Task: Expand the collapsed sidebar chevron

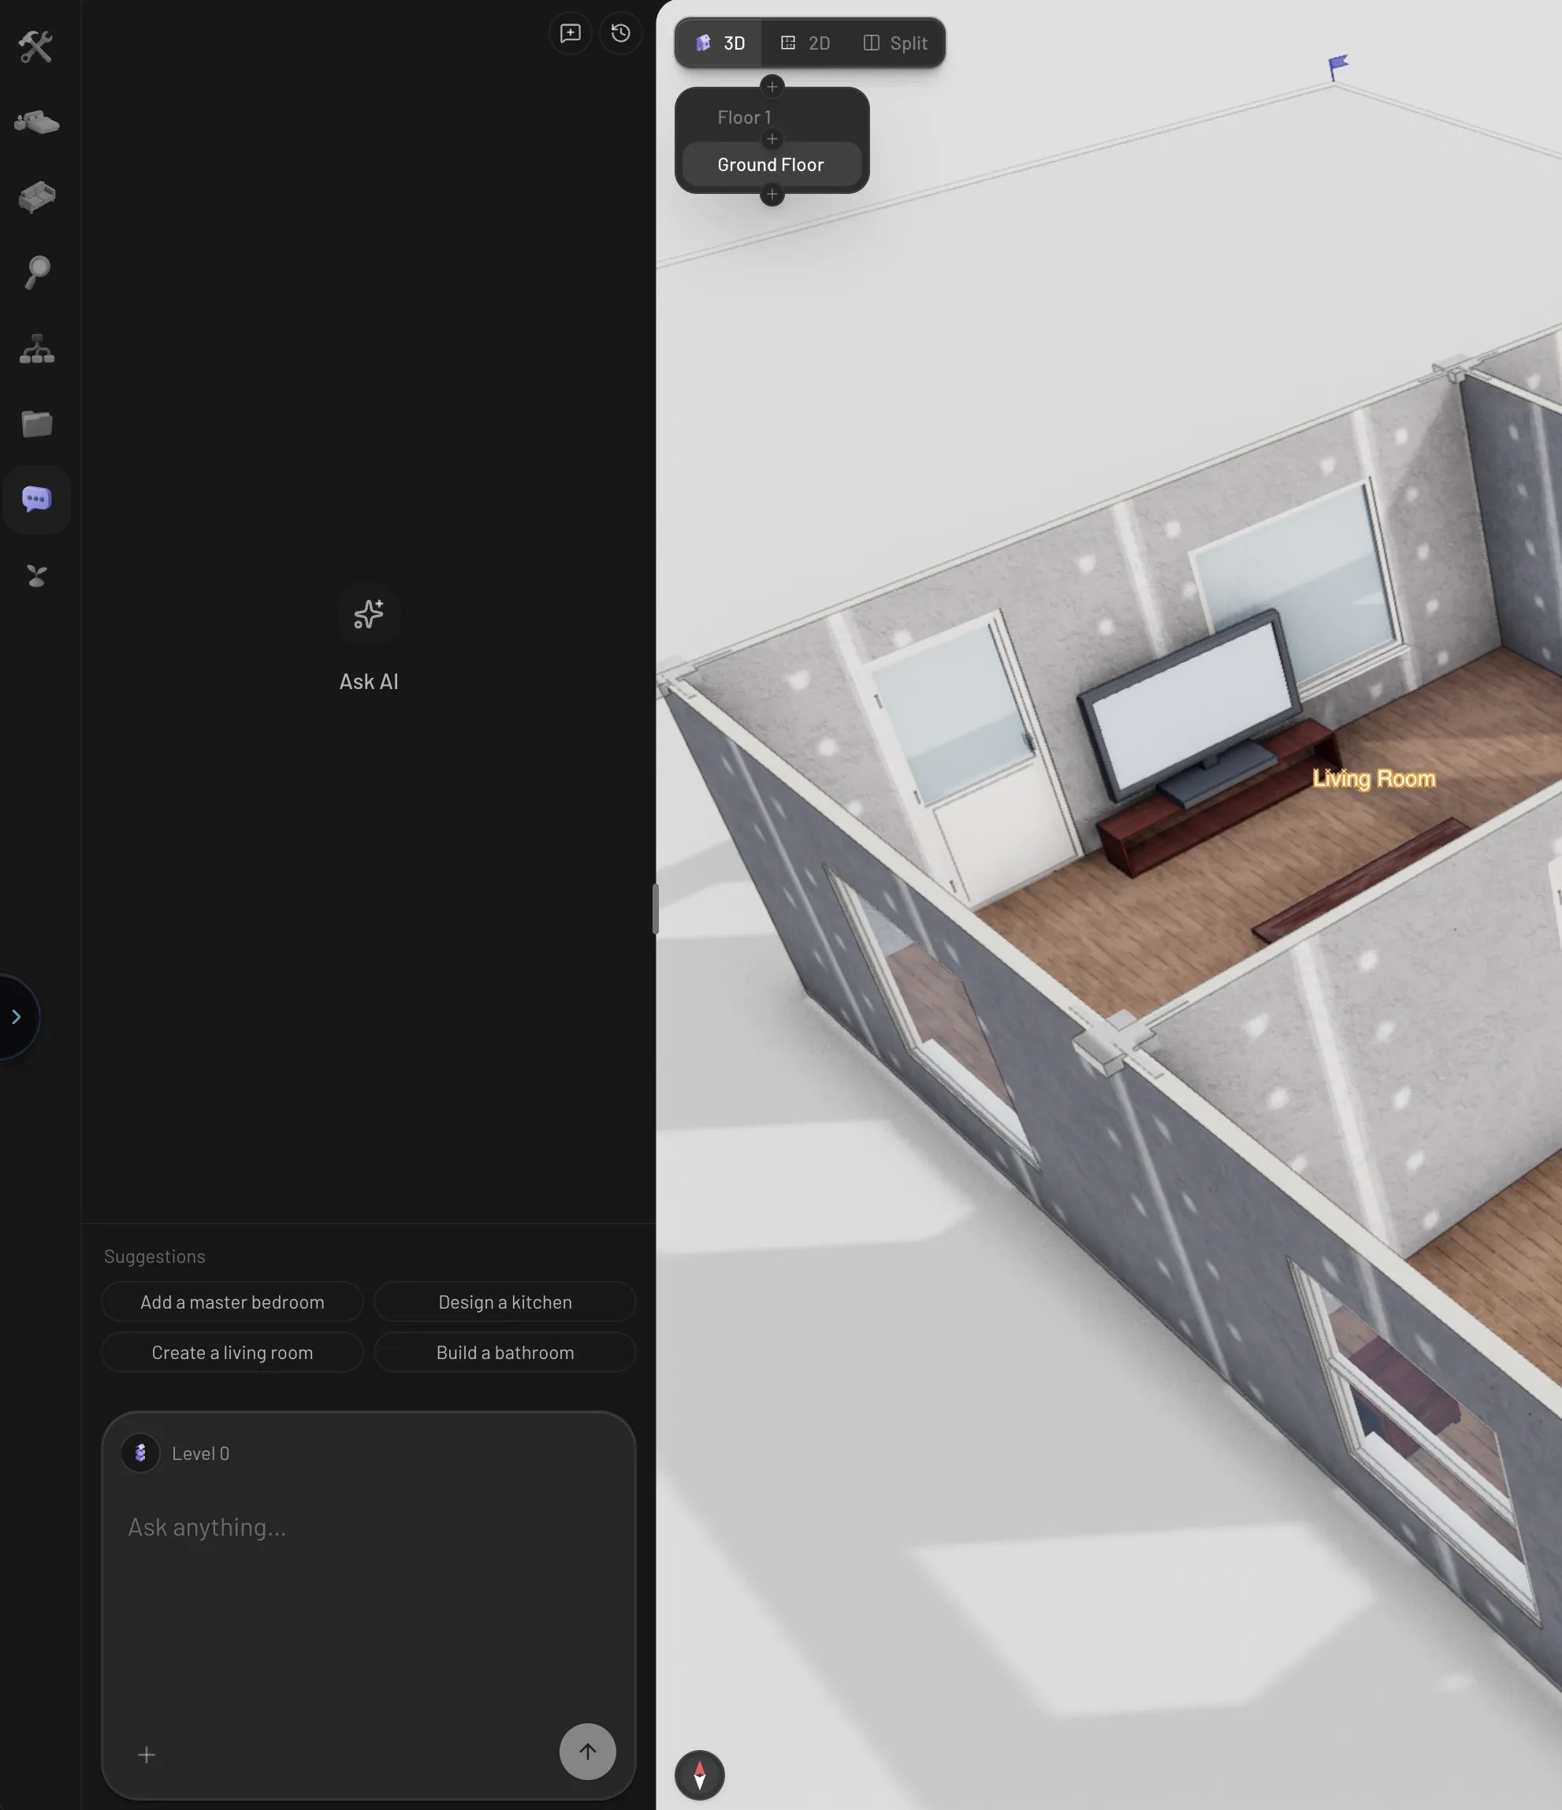Action: tap(17, 1017)
